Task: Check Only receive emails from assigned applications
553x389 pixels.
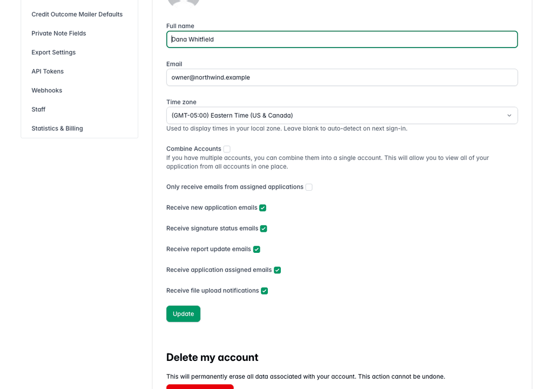Action: 309,187
